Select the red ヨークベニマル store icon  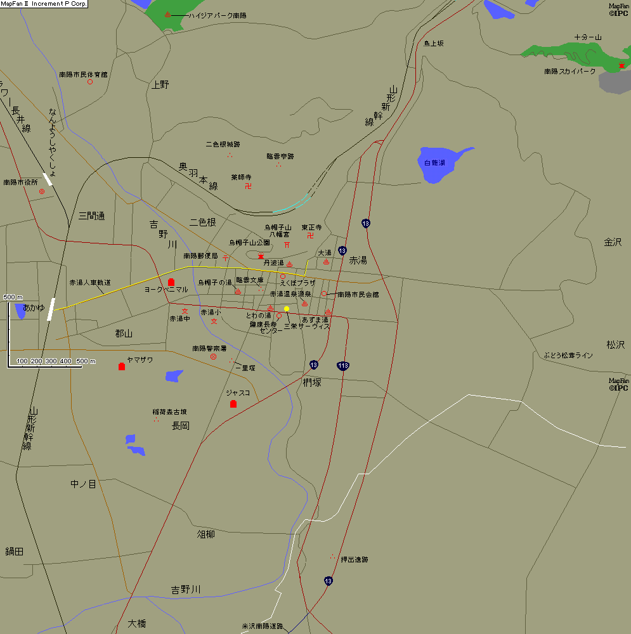(171, 282)
